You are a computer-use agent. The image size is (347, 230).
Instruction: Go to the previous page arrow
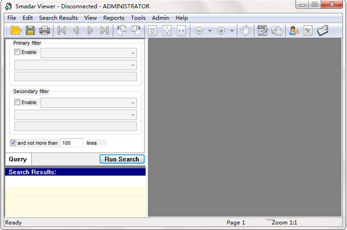coord(76,31)
